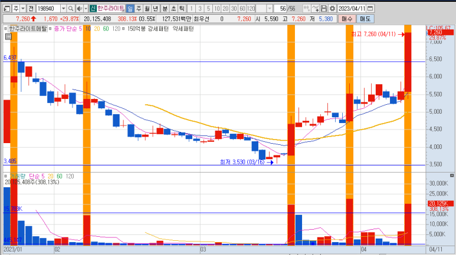
Task: Switch to the 주 weekly period tab
Action: (139, 8)
